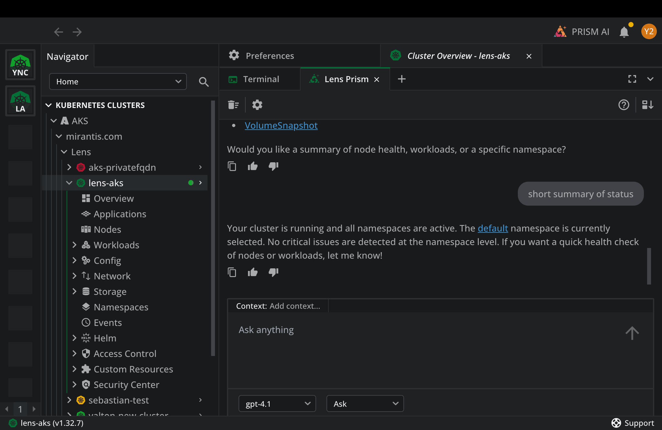Image resolution: width=662 pixels, height=430 pixels.
Task: Maximize the bottom dock panel
Action: [632, 79]
